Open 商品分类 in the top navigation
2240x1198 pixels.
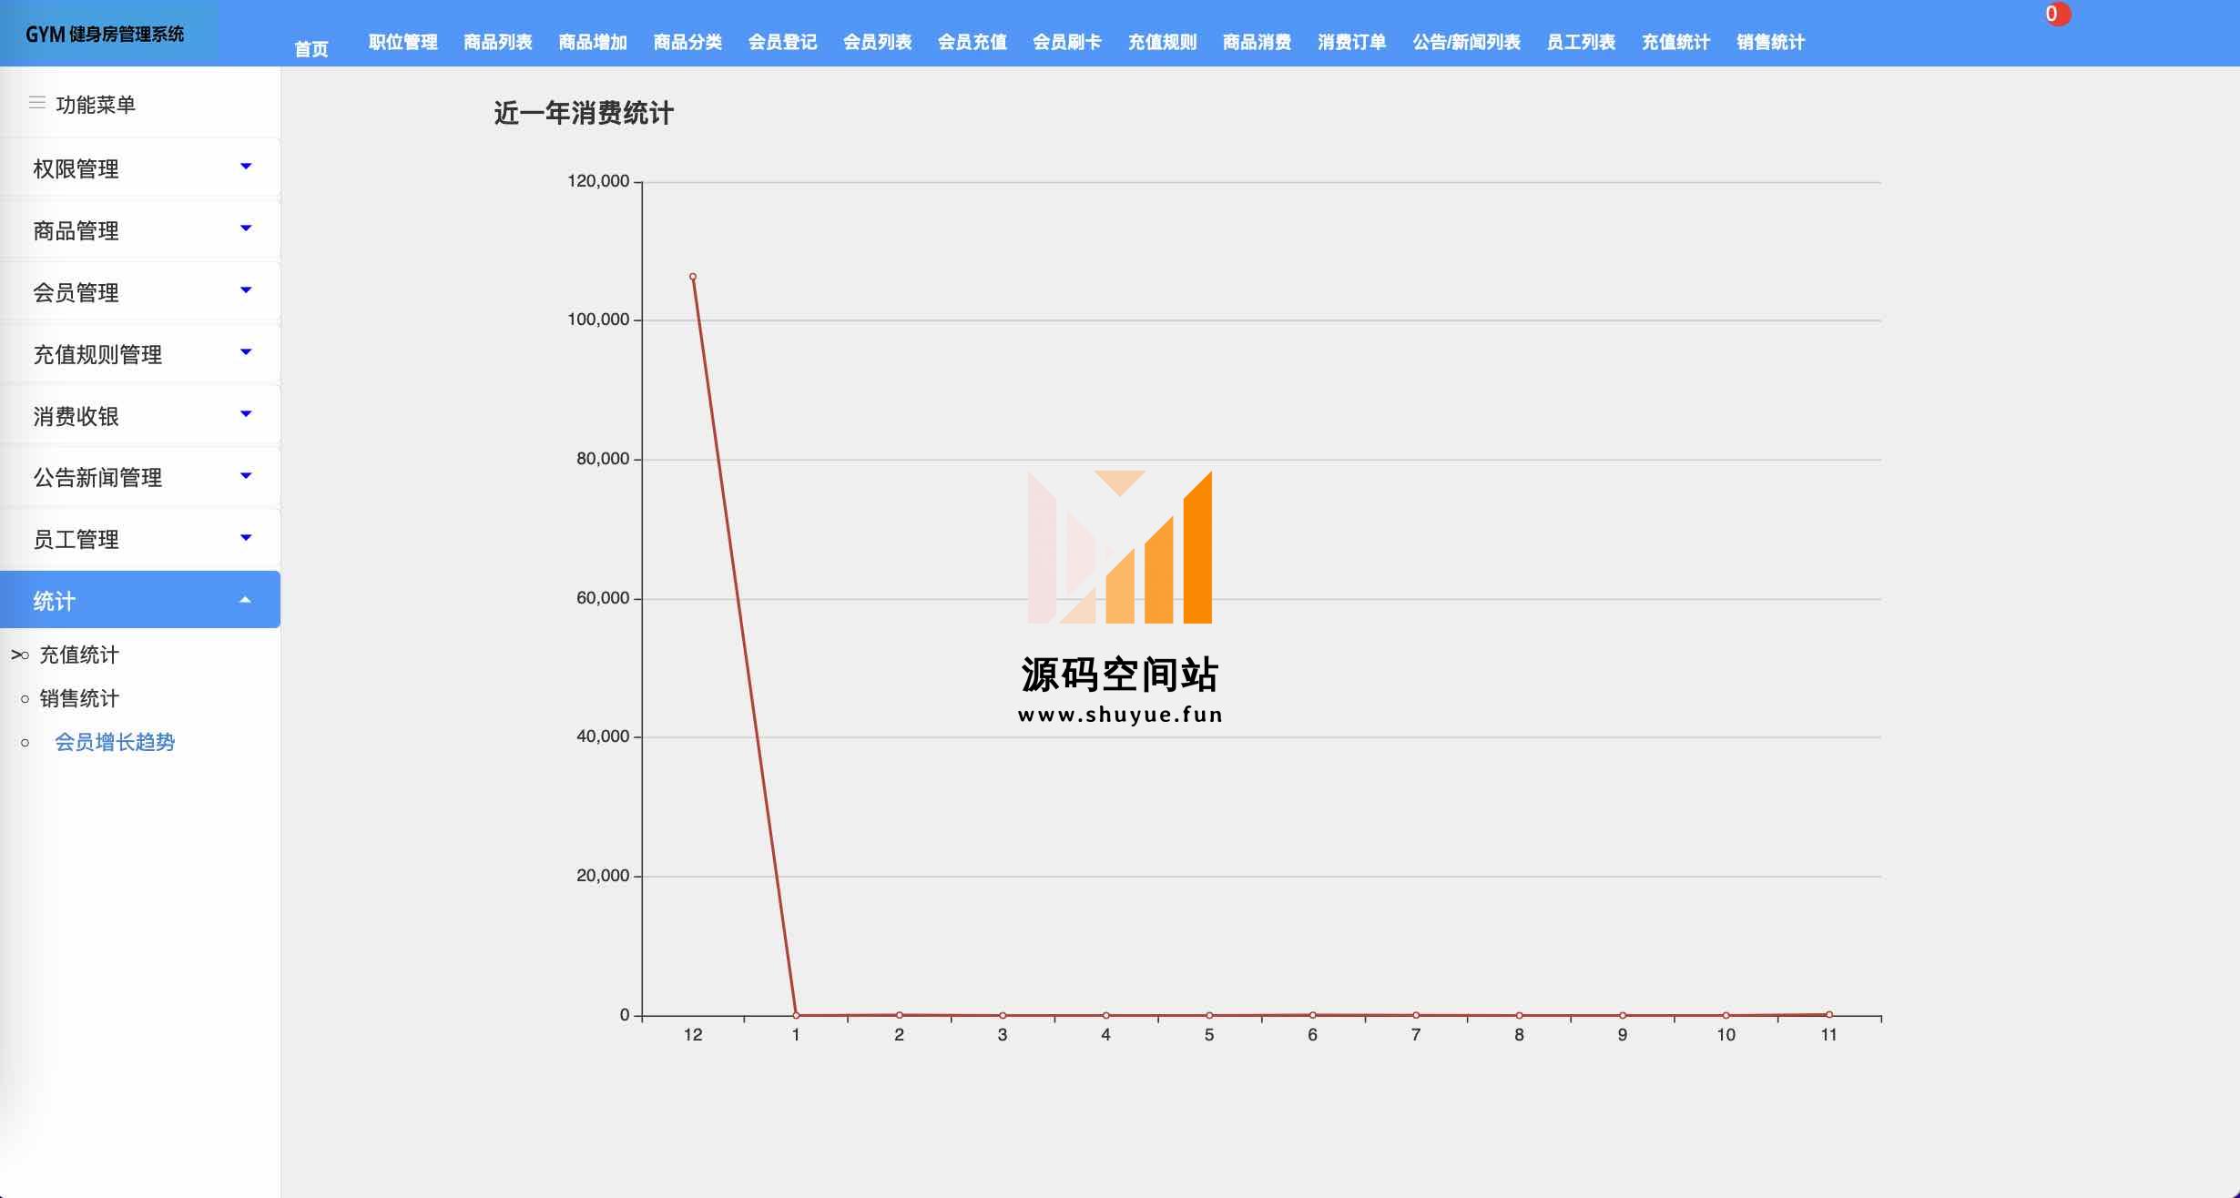pos(687,42)
